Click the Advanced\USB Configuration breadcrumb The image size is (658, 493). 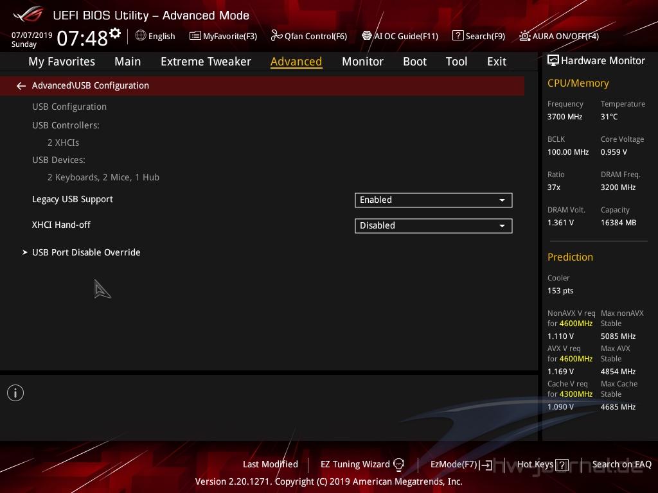point(90,85)
